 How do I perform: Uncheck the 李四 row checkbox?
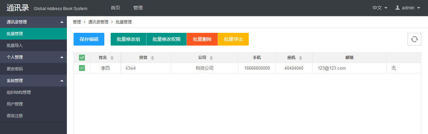[x=82, y=68]
